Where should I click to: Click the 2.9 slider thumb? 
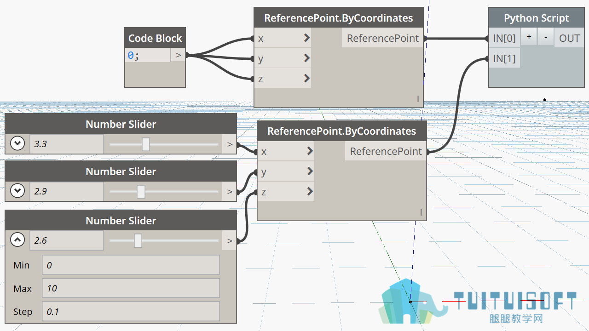coord(141,191)
